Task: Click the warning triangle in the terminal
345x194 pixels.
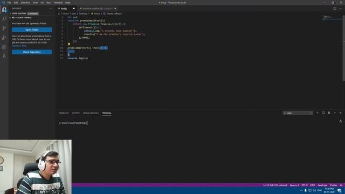Action: [340, 121]
